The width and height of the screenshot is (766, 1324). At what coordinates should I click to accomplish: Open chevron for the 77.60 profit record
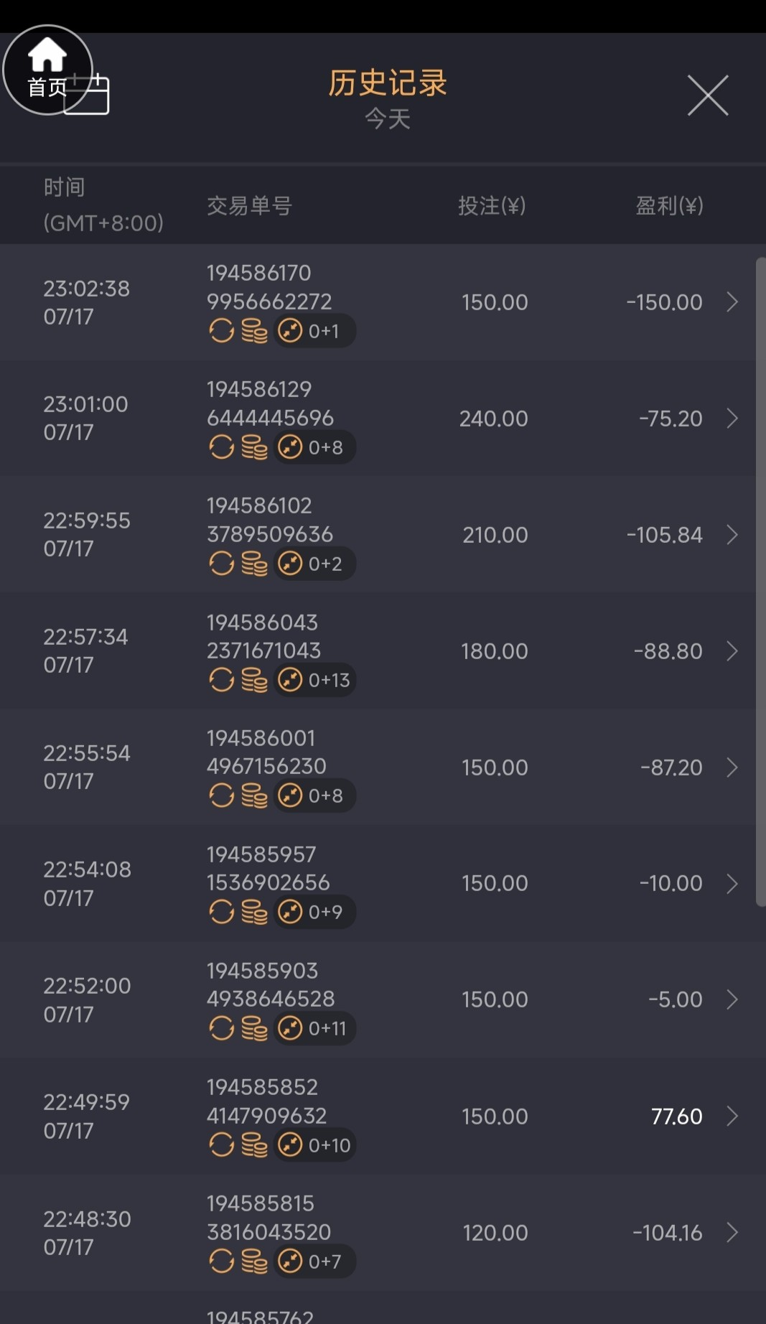coord(732,1116)
